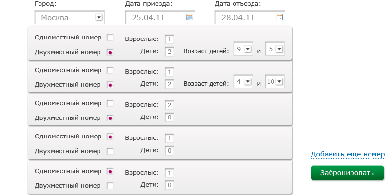
Task: Click the first room's Взрослые count field
Action: coord(169,39)
